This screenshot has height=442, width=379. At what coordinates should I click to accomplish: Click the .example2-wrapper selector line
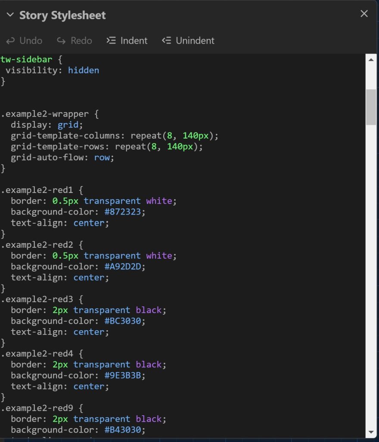45,114
